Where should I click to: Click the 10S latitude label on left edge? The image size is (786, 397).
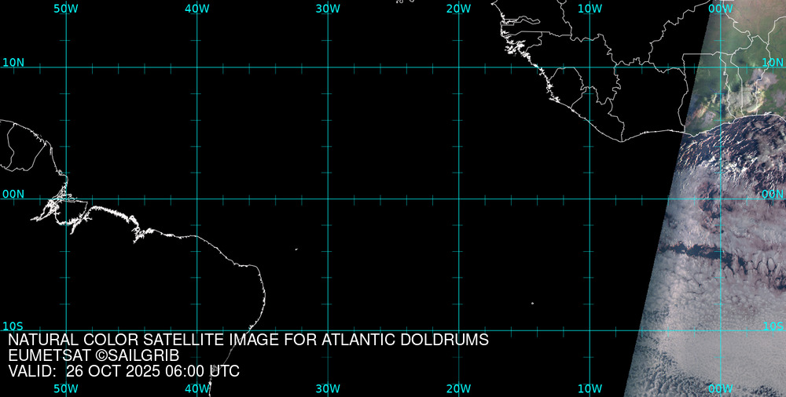point(13,326)
